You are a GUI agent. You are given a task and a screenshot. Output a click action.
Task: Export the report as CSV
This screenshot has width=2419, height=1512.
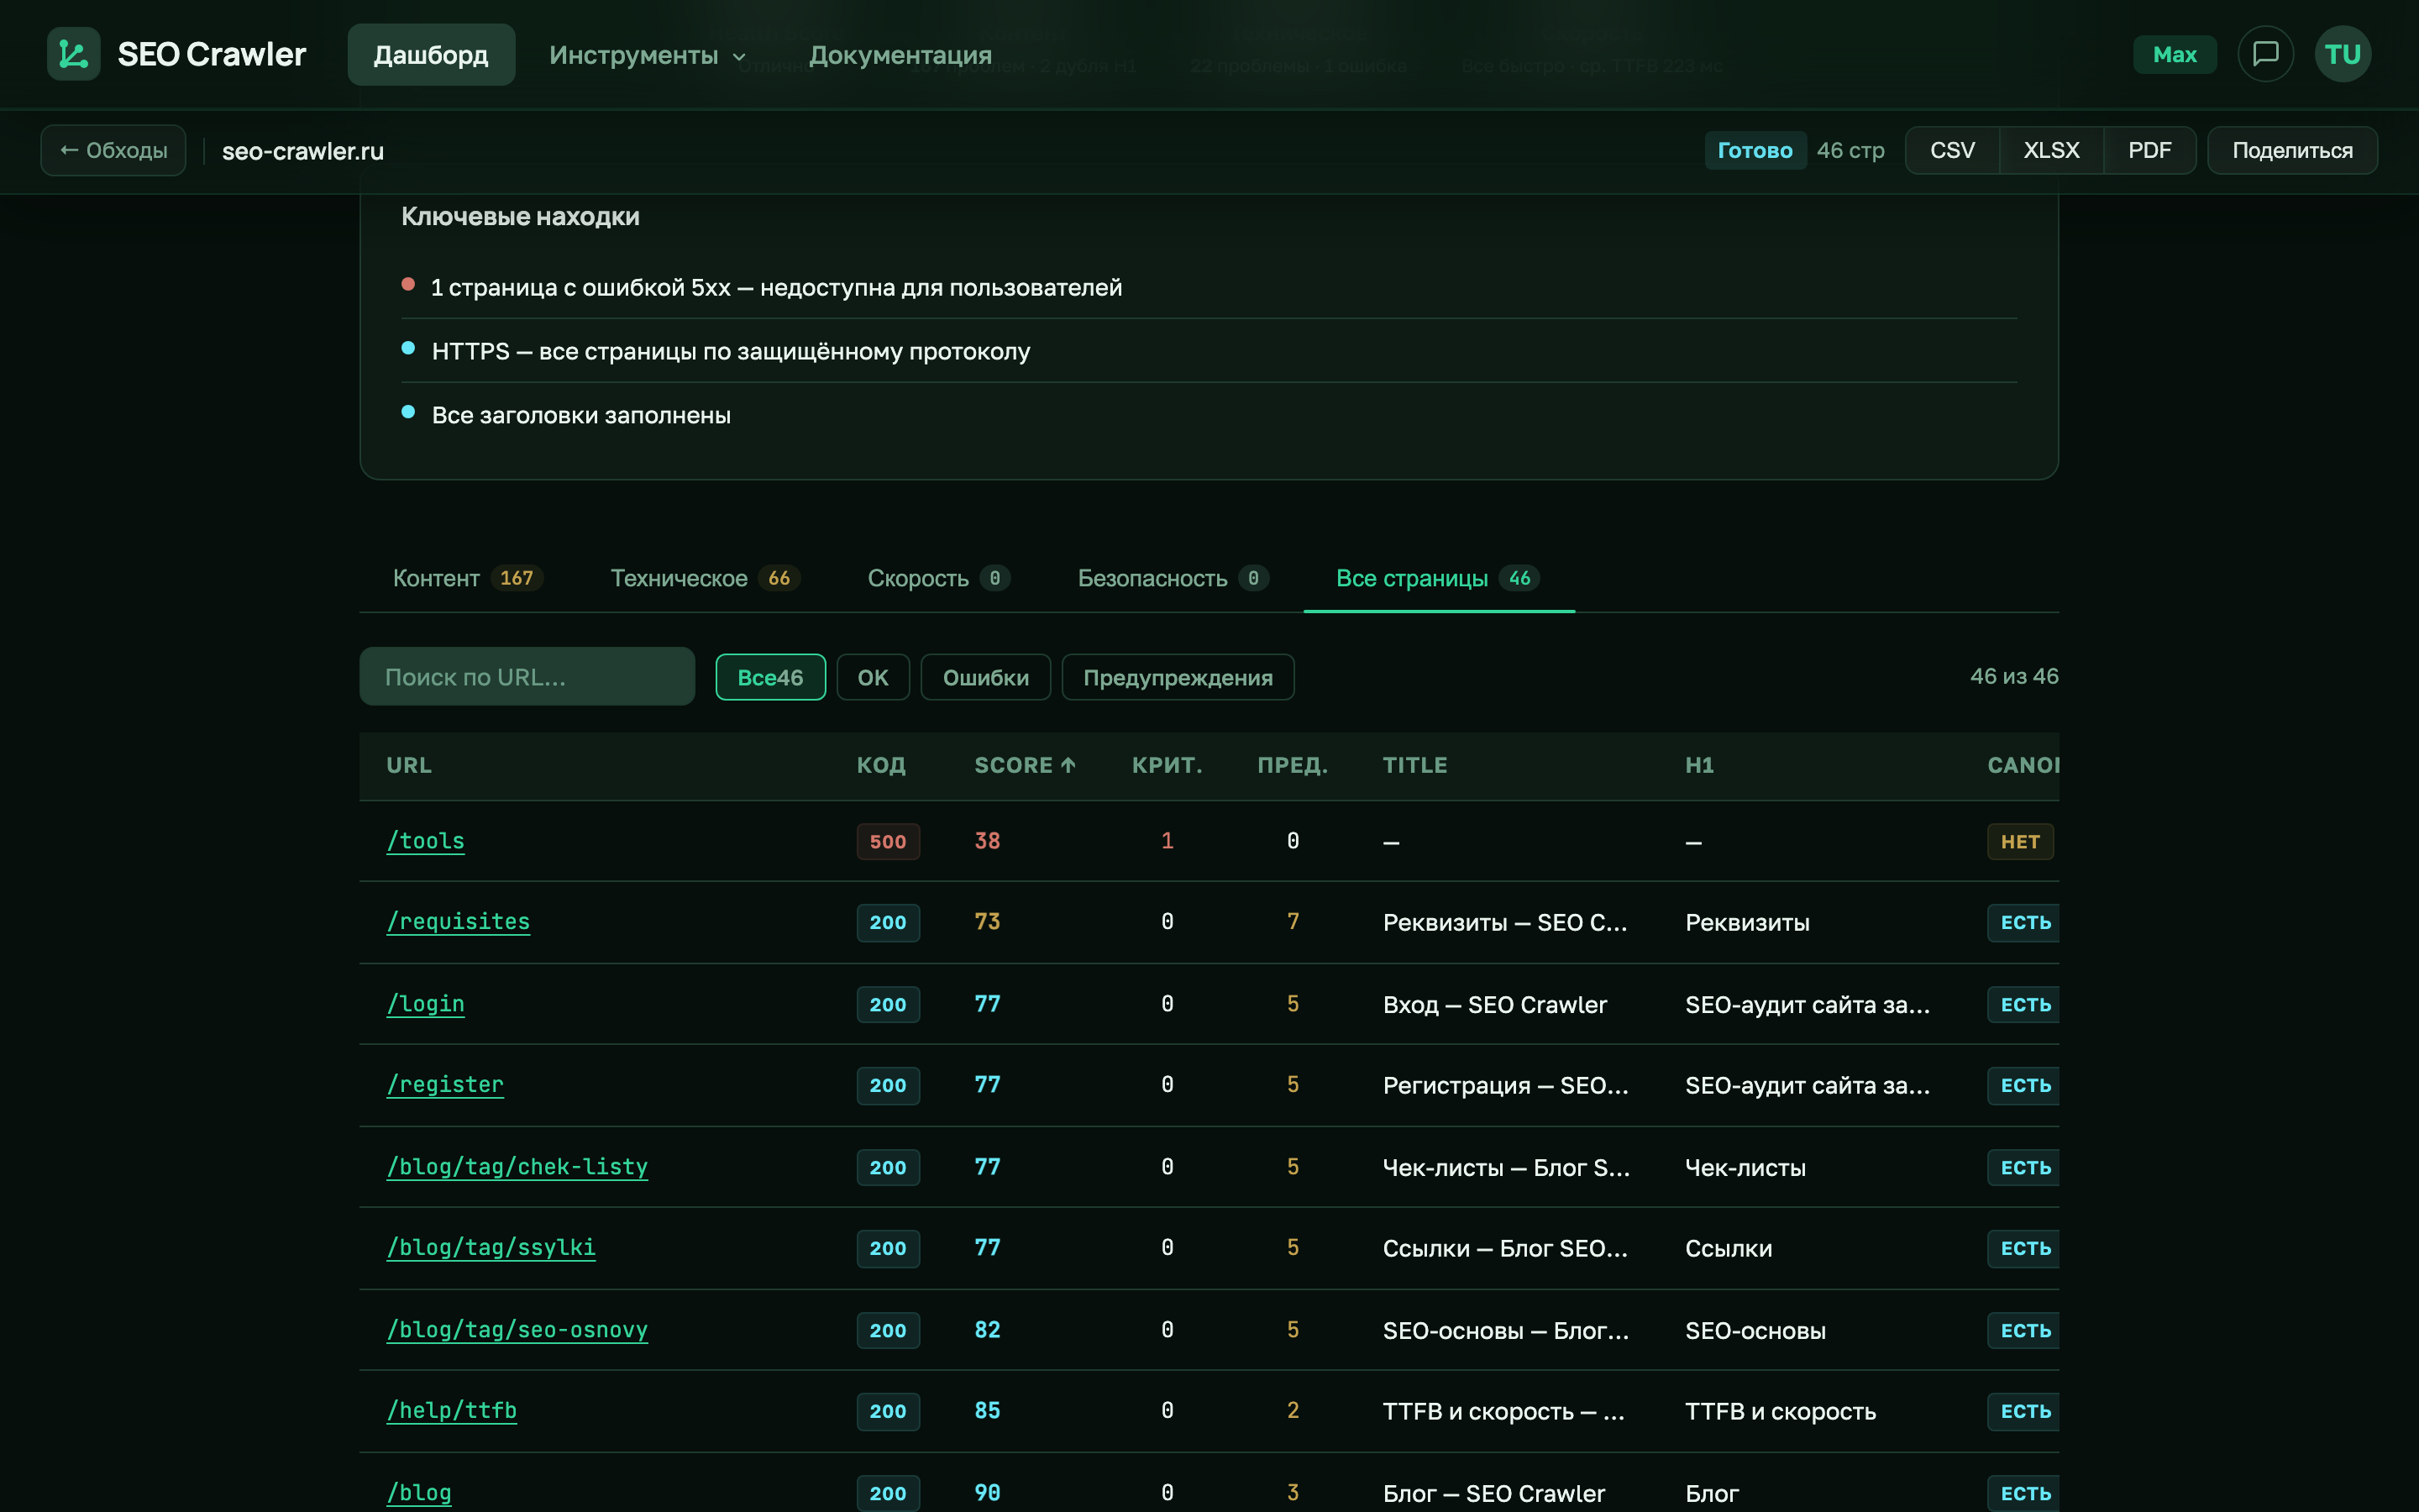click(1951, 150)
